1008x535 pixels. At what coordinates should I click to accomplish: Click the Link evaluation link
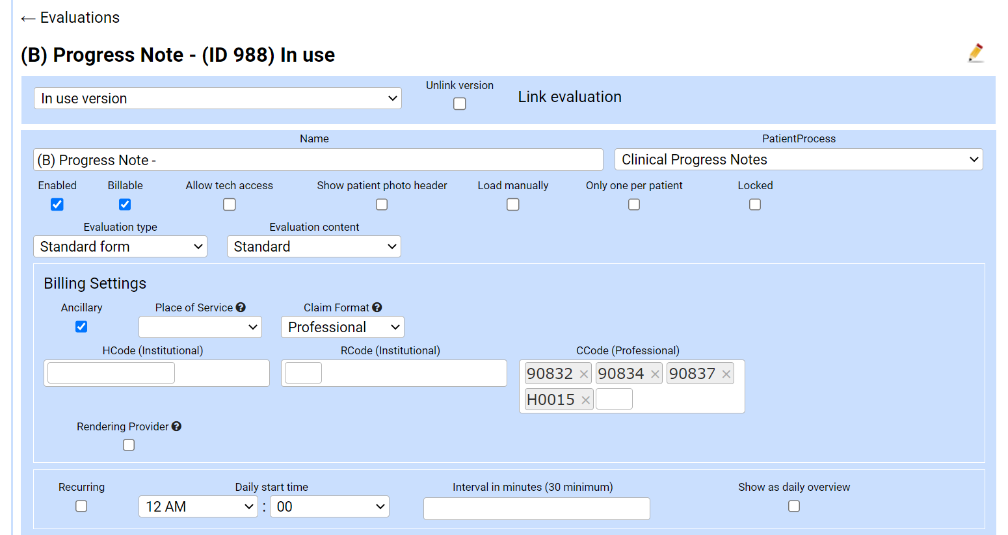[x=569, y=97]
